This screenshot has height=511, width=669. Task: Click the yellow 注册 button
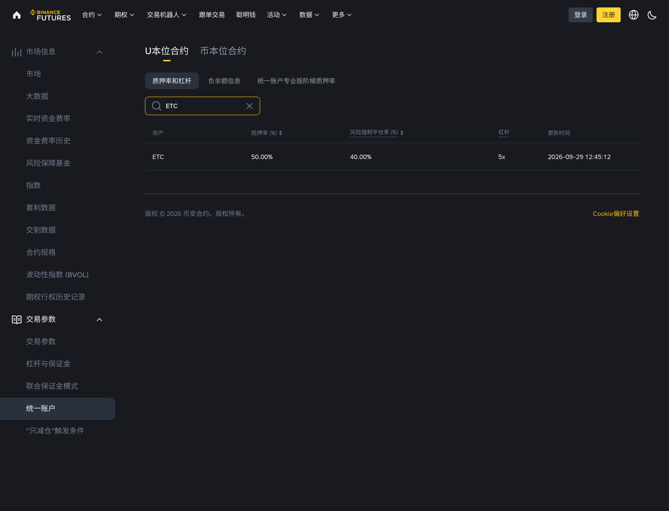(608, 15)
